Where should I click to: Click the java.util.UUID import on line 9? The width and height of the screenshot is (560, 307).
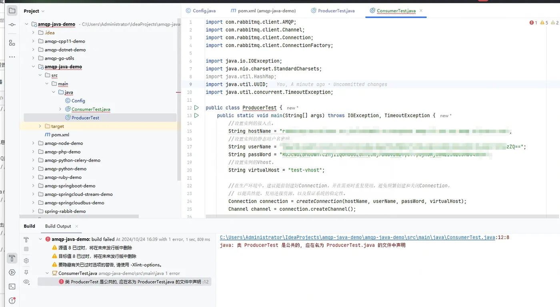click(246, 84)
